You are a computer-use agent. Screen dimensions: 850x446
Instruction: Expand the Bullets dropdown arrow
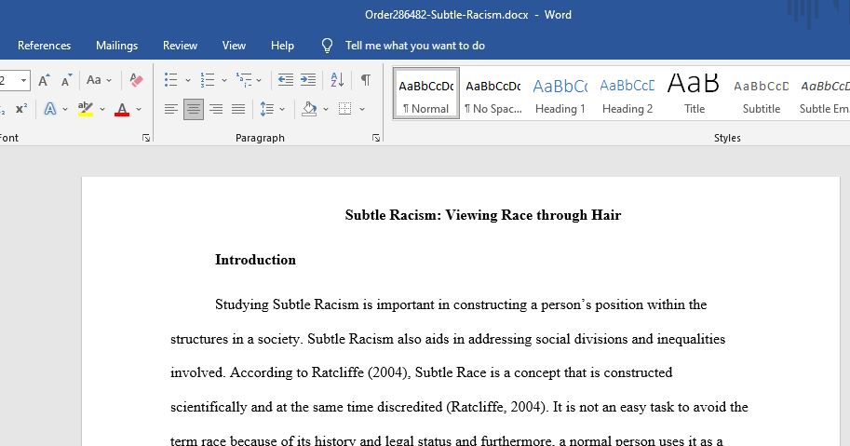(187, 81)
